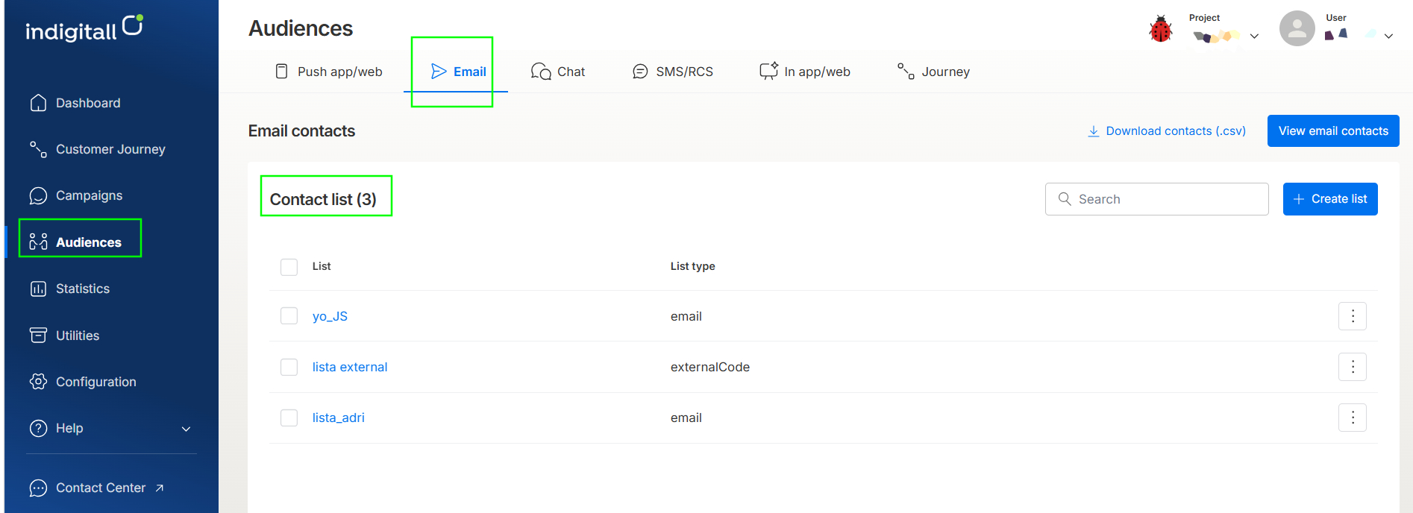
Task: Click the email type cell for lista_adri
Action: pos(686,418)
